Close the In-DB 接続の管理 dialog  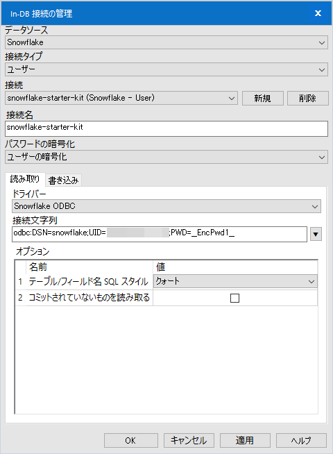[x=318, y=13]
